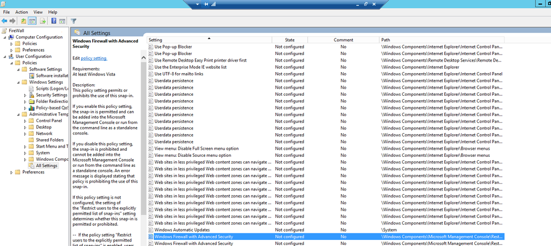This screenshot has width=551, height=246.
Task: Collapse the Computer Configuration node
Action: tap(5, 37)
